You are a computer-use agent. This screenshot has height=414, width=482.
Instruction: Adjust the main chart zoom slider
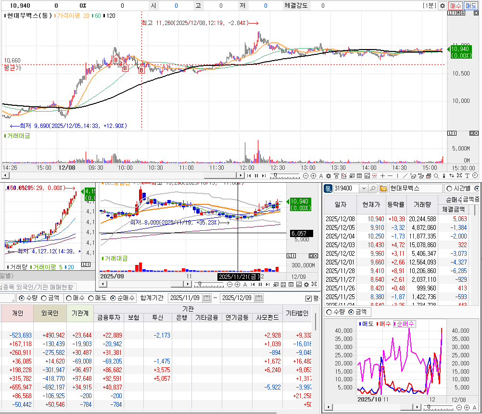tap(285, 176)
